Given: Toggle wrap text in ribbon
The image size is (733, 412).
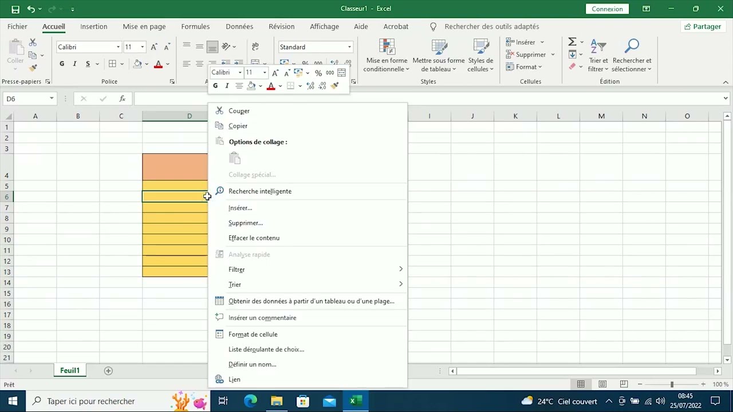Looking at the screenshot, I should click(255, 46).
